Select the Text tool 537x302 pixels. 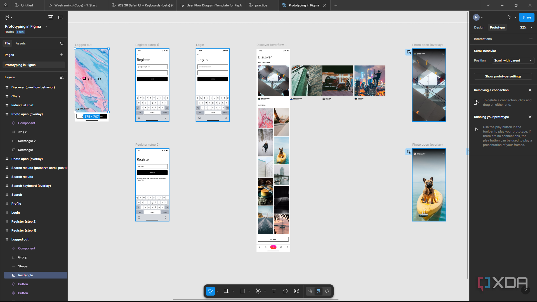point(274,291)
